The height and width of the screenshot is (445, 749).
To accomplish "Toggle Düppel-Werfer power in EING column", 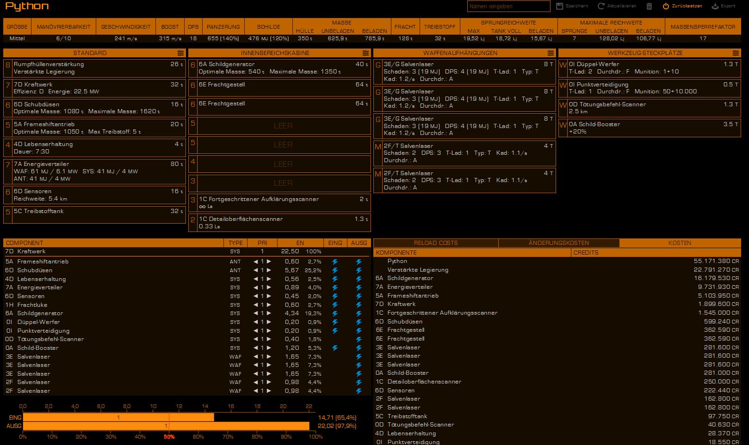I will (x=335, y=322).
